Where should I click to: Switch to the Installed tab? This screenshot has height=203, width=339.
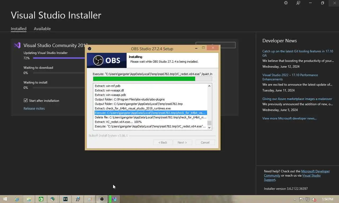(x=19, y=29)
